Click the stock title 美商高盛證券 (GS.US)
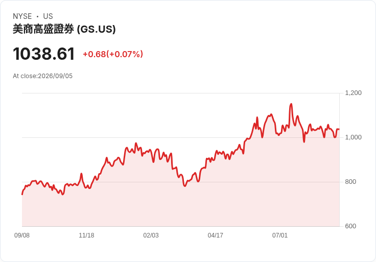Screen dimensions: 376x262 tap(64, 29)
